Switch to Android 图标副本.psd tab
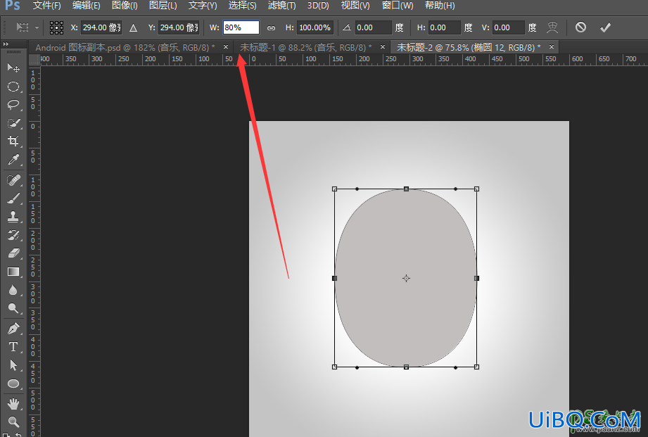This screenshot has height=437, width=648. coord(125,48)
